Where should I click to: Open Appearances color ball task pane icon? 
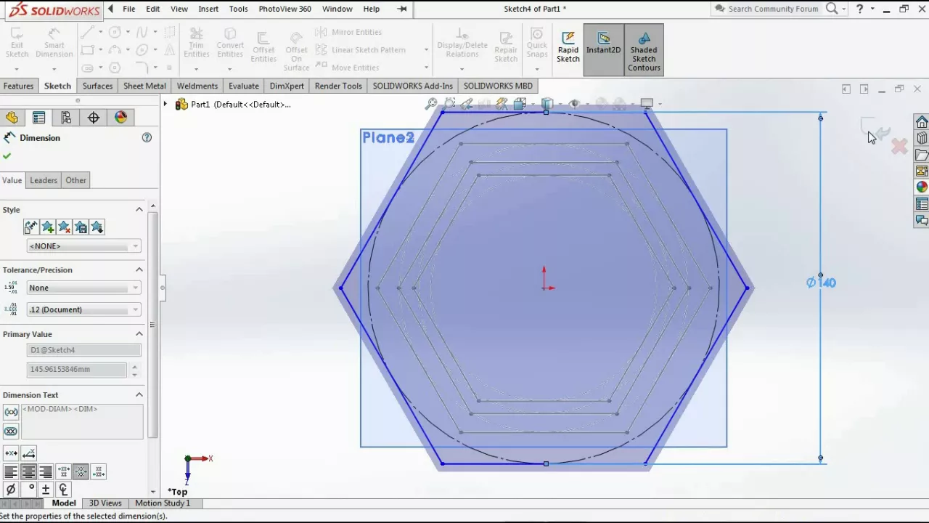tap(922, 187)
